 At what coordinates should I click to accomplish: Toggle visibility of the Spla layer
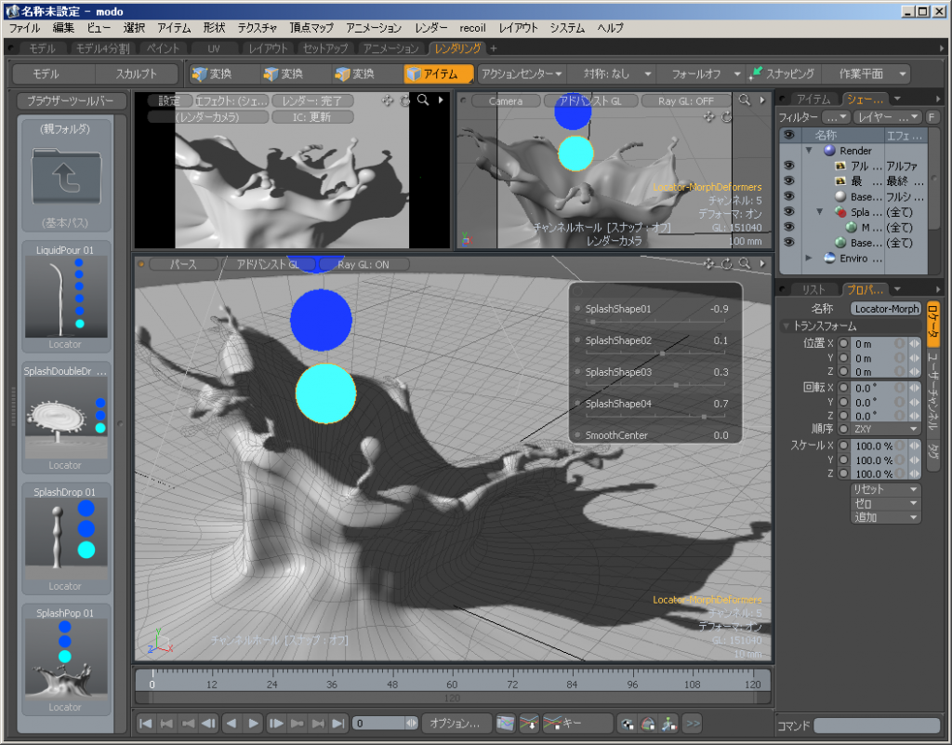788,212
